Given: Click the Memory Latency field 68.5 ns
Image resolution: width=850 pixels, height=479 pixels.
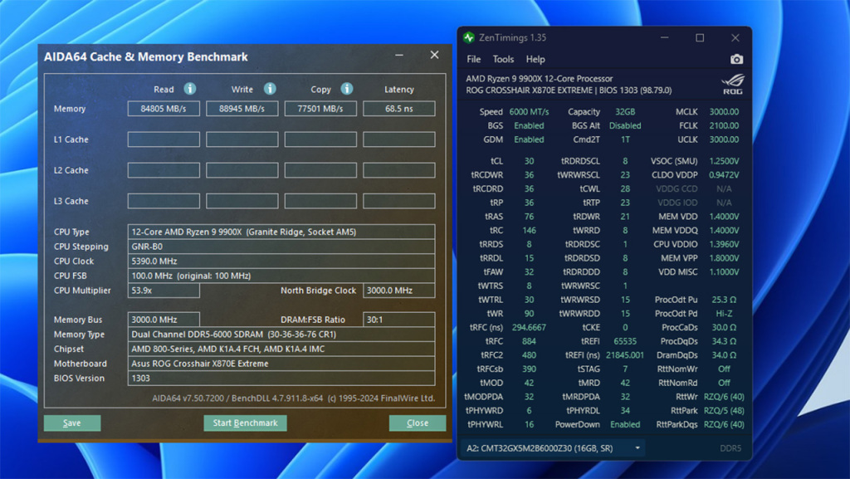Looking at the screenshot, I should pos(399,109).
